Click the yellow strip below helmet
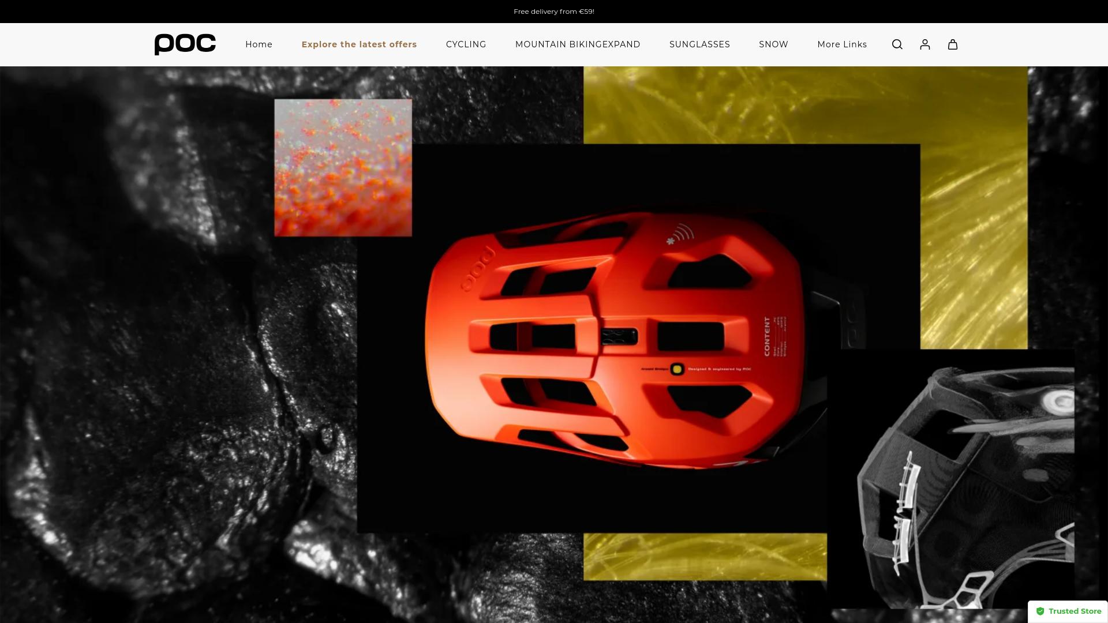 704,557
